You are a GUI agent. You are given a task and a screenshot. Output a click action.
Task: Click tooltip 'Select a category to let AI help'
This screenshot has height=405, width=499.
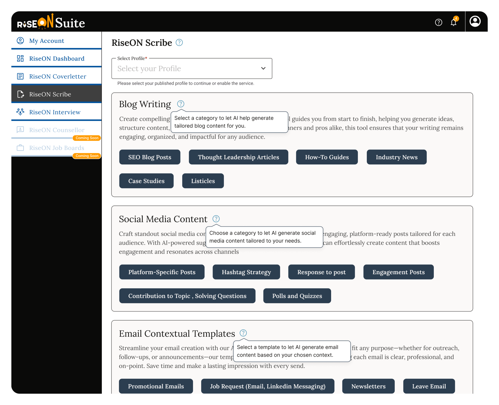pyautogui.click(x=229, y=122)
